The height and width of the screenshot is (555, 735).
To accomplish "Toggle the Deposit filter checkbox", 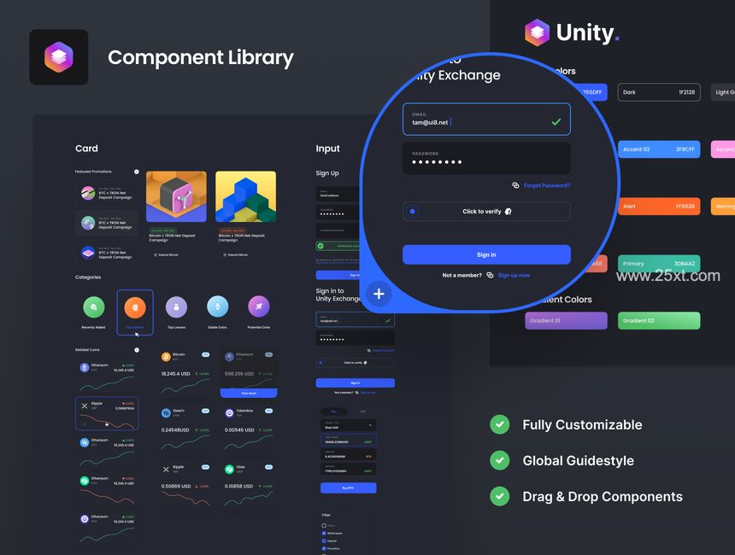I will click(x=324, y=540).
